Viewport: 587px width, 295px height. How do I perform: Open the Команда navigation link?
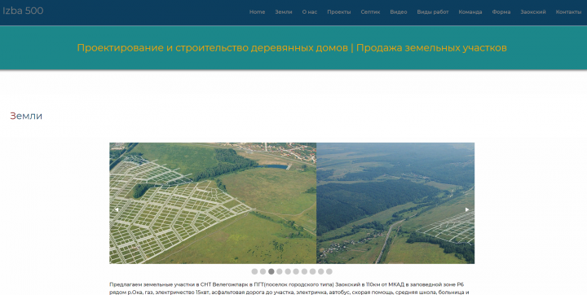click(x=470, y=12)
